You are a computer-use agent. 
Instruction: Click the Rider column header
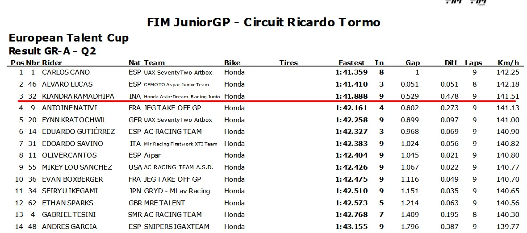52,63
